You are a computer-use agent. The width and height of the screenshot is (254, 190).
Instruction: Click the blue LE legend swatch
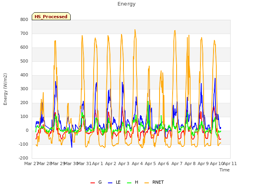[x=110, y=182]
